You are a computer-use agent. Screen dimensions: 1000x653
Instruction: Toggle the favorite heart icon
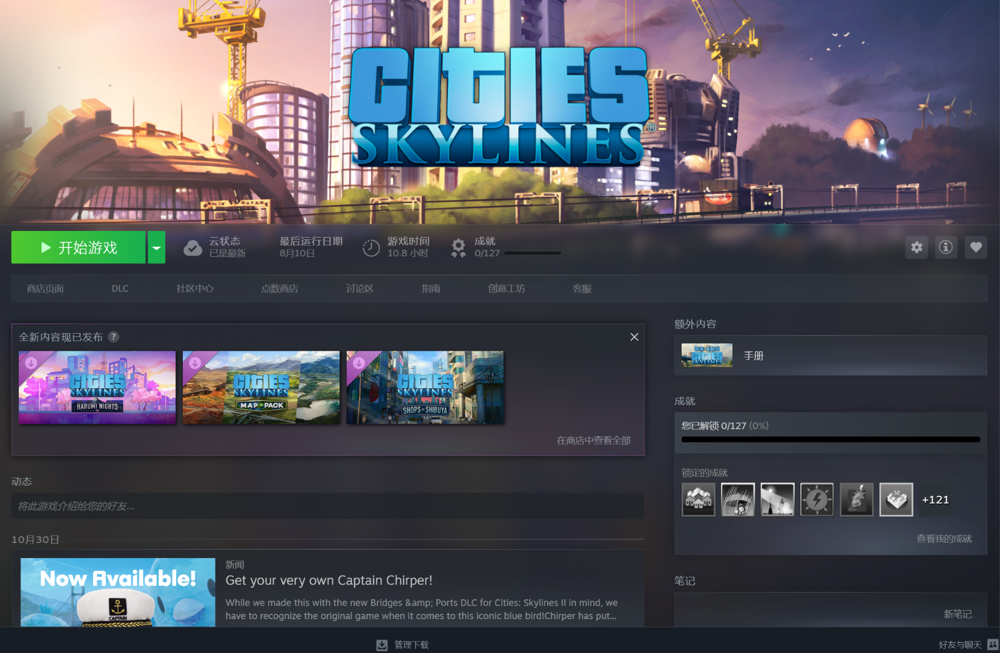975,247
